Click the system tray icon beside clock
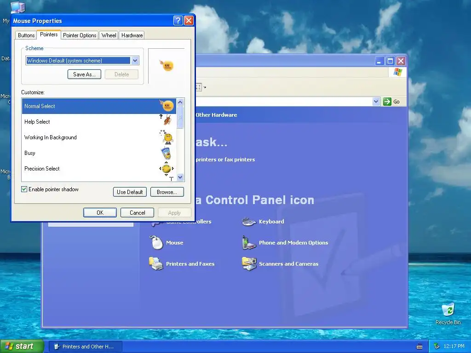Screen dimensions: 471x353 point(437,346)
